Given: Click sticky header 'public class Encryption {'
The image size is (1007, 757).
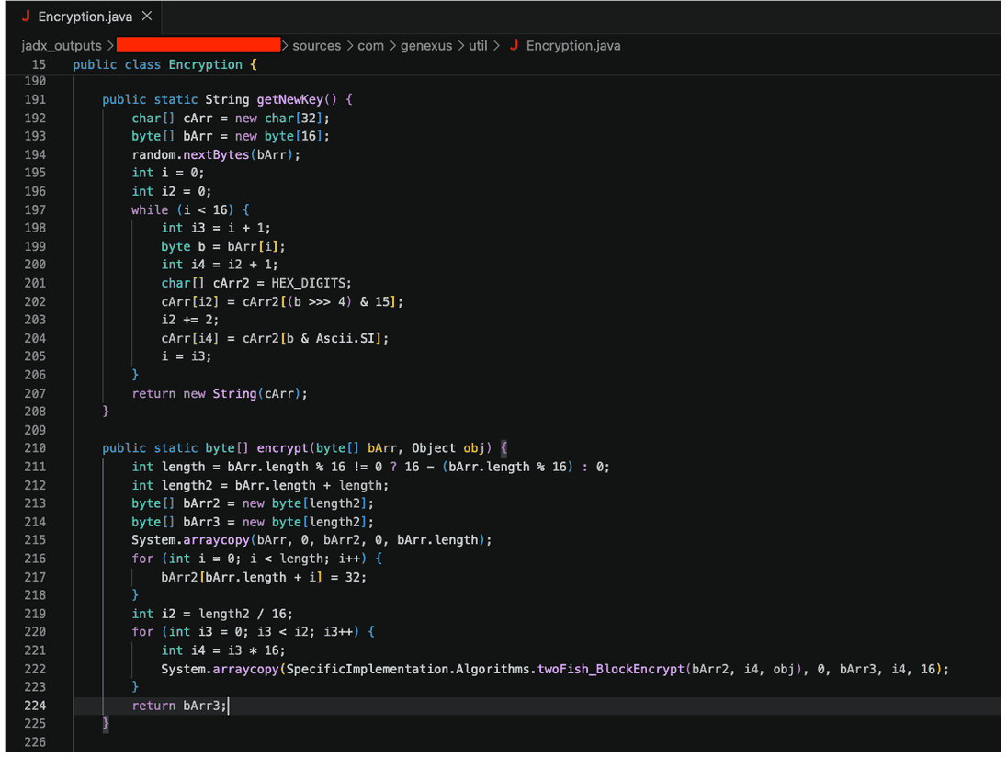Looking at the screenshot, I should pos(164,65).
